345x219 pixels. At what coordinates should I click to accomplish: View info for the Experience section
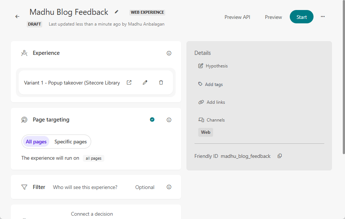[x=169, y=53]
